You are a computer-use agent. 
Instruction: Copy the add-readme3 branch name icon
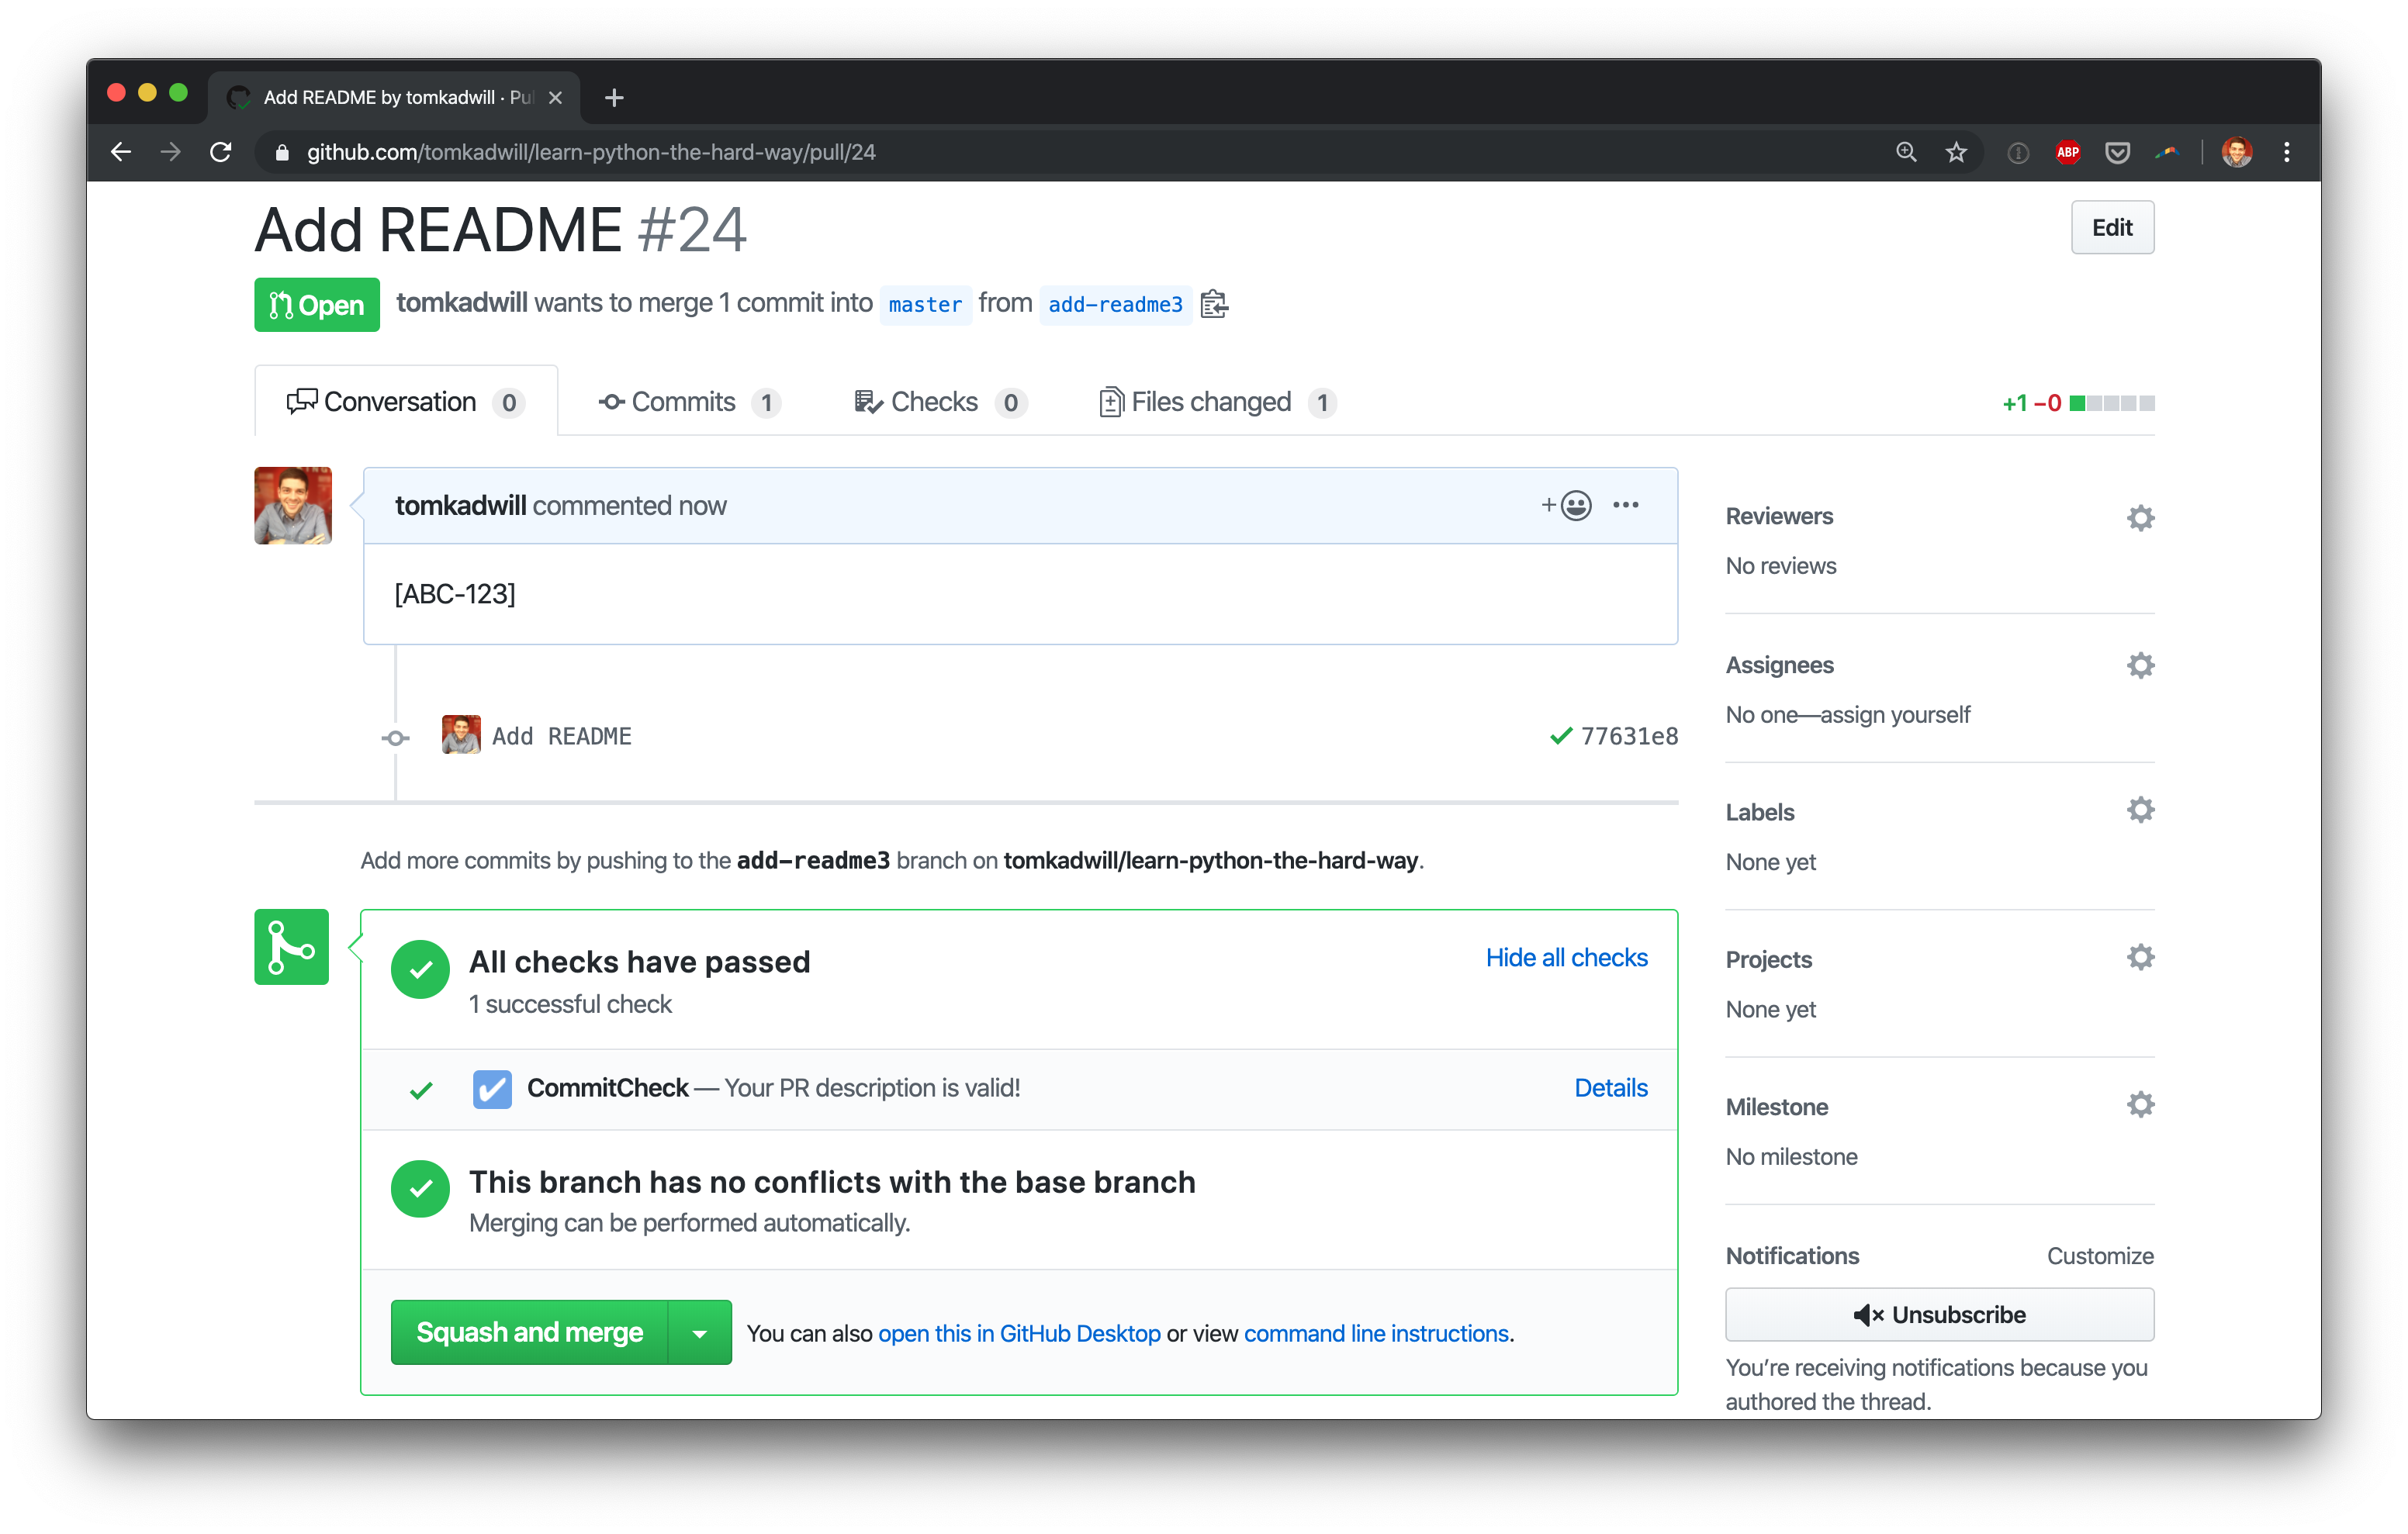(1213, 304)
